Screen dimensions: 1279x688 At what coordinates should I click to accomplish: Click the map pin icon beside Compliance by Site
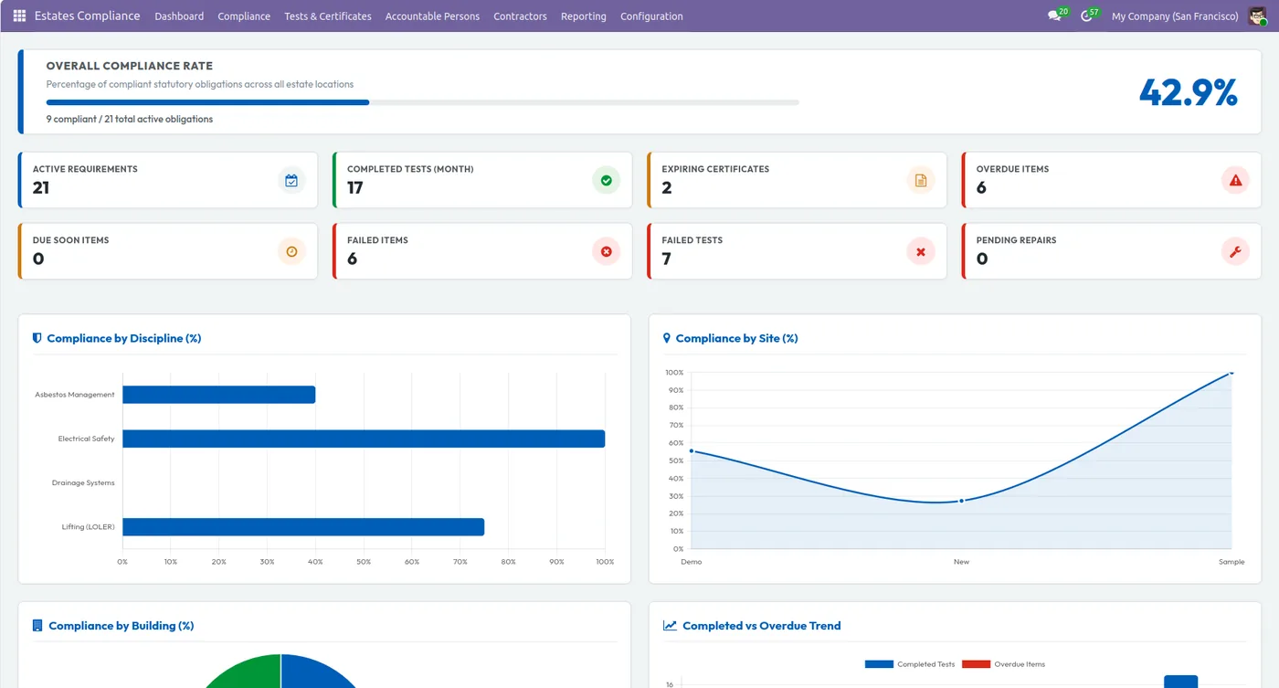point(666,338)
